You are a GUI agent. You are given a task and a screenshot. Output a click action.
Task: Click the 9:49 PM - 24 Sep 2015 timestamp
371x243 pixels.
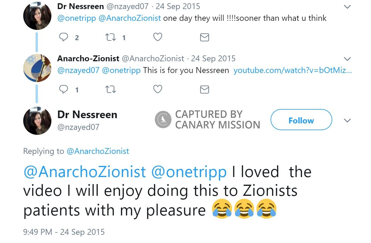click(64, 232)
